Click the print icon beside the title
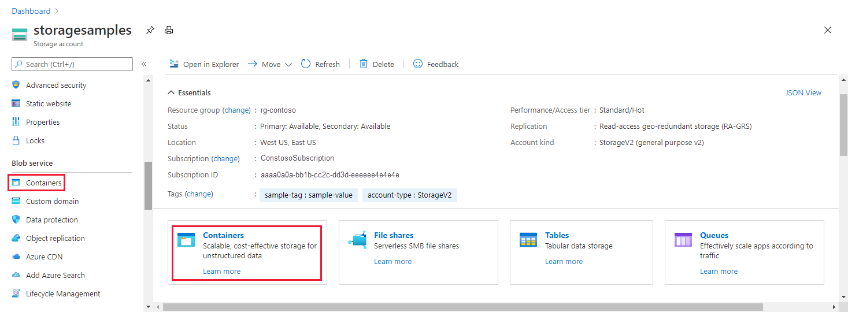The image size is (848, 312). click(169, 30)
